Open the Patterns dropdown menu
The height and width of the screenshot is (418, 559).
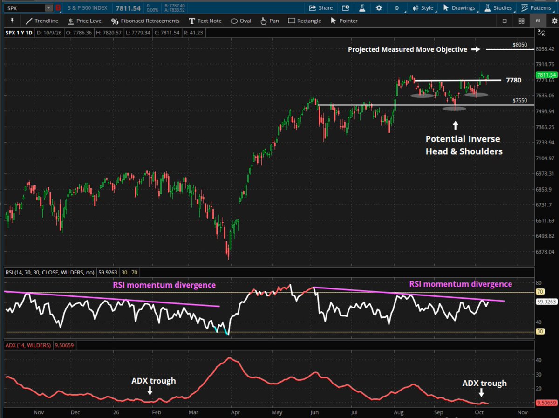click(537, 8)
